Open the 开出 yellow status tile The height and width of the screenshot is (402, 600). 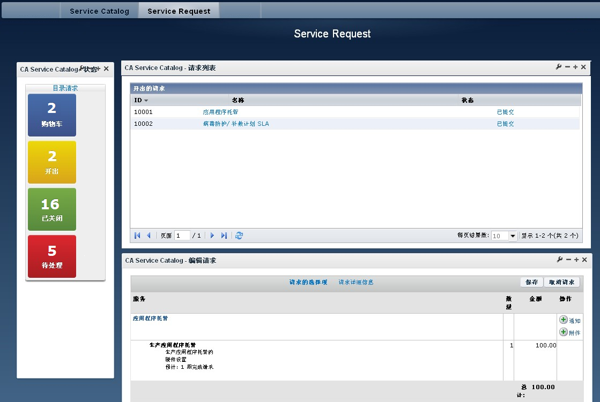[52, 162]
